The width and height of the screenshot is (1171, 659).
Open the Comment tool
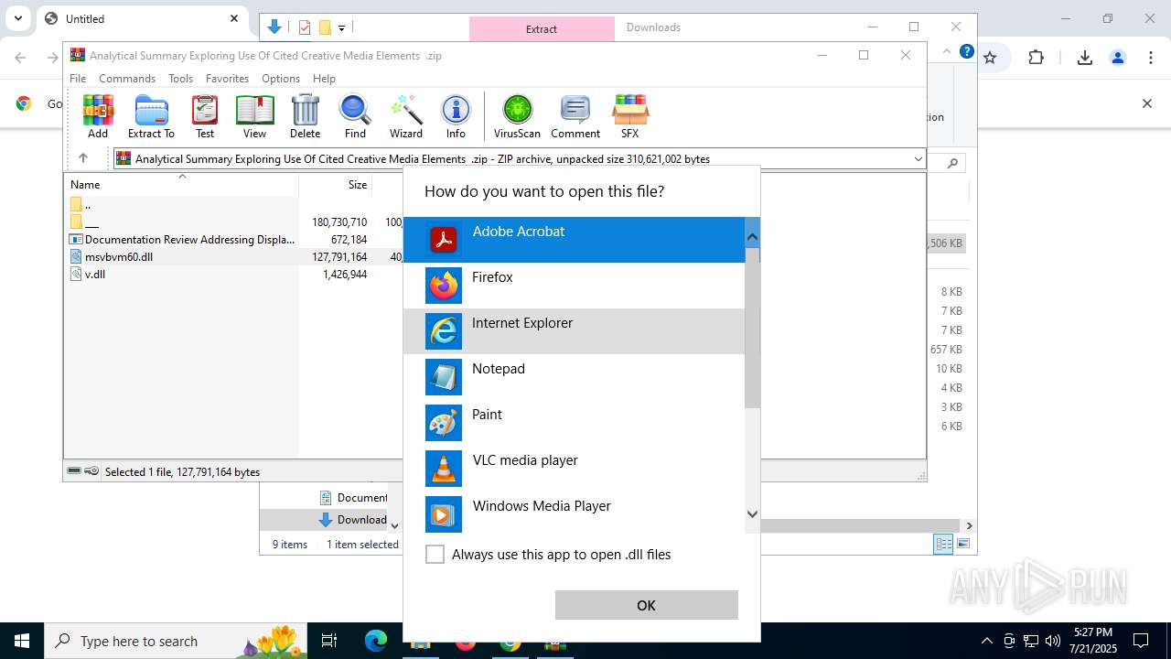(x=575, y=116)
